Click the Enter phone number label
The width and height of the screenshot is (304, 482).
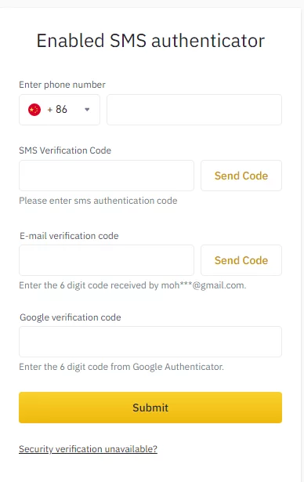pos(62,85)
